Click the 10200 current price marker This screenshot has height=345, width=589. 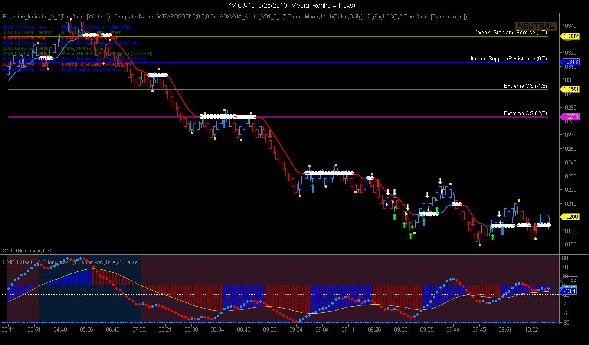click(570, 217)
